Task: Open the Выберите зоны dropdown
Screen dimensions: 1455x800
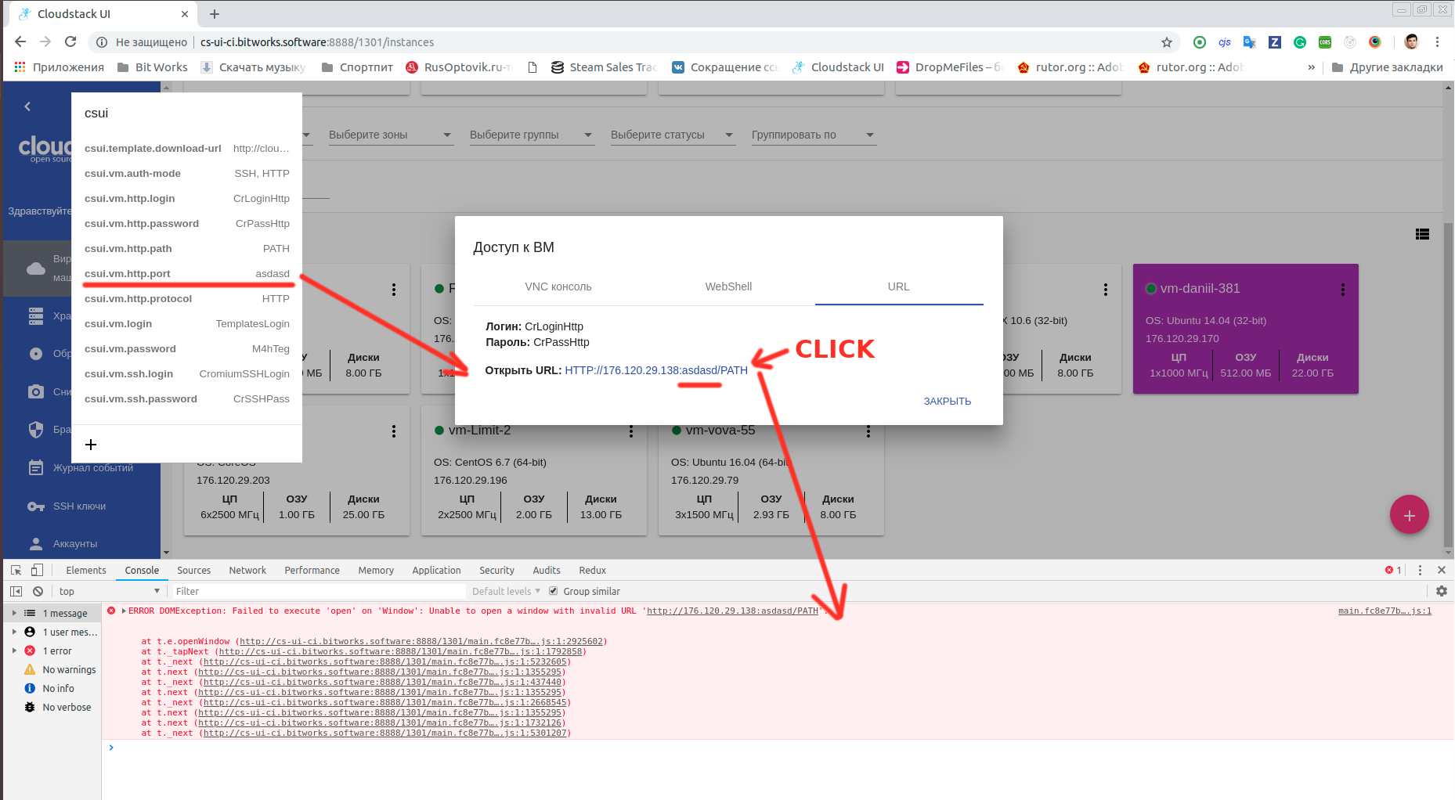Action: point(390,134)
